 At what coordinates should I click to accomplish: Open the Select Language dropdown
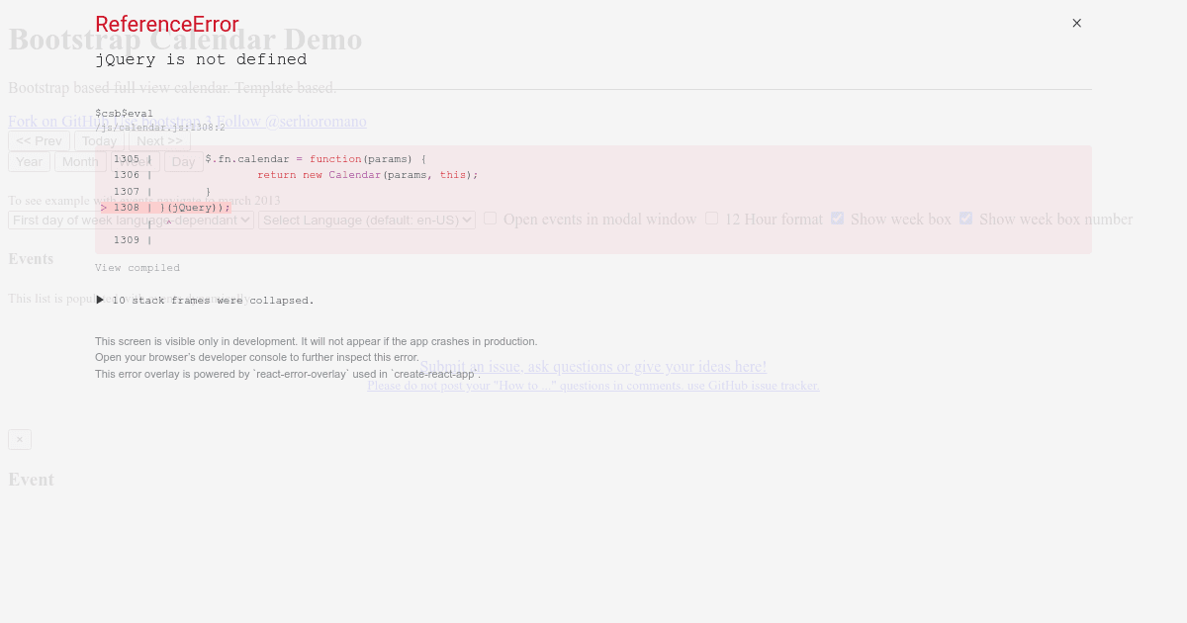click(366, 220)
